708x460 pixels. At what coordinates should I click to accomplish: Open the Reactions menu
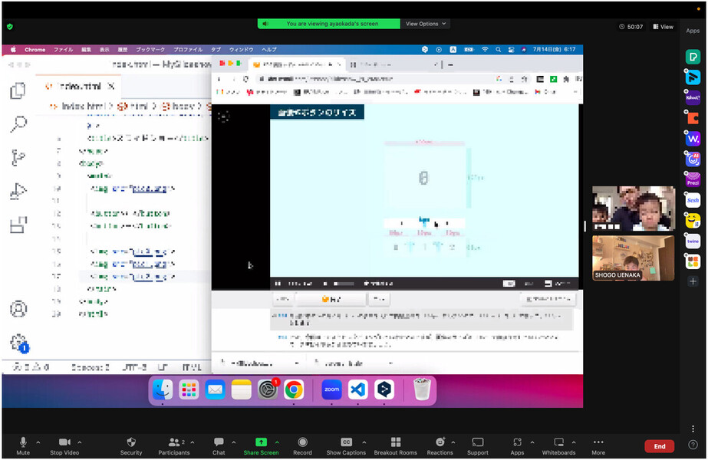[x=440, y=442]
